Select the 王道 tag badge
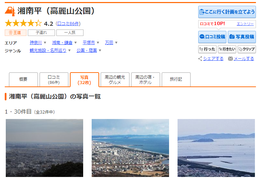This screenshot has width=259, height=179. tap(16, 33)
